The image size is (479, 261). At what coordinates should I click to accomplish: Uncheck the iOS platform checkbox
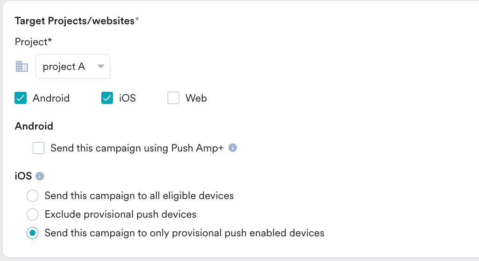[x=107, y=98]
